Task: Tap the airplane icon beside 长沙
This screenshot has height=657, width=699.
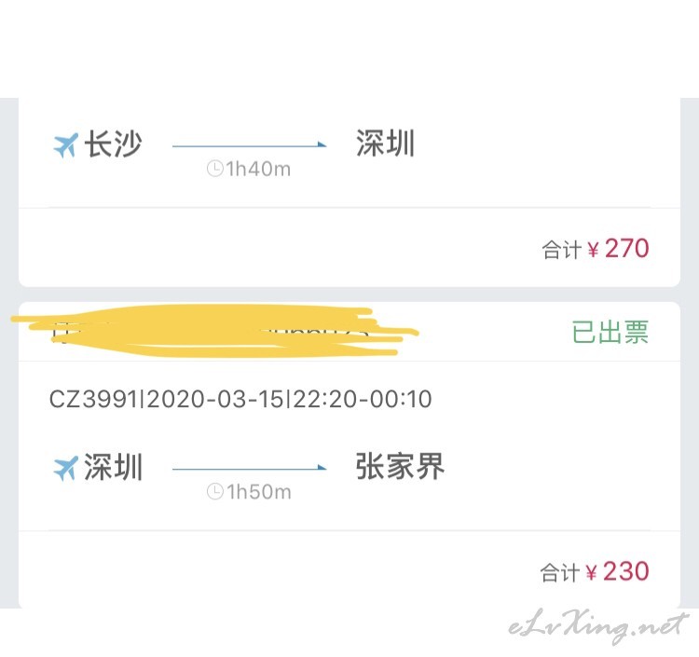Action: tap(66, 145)
